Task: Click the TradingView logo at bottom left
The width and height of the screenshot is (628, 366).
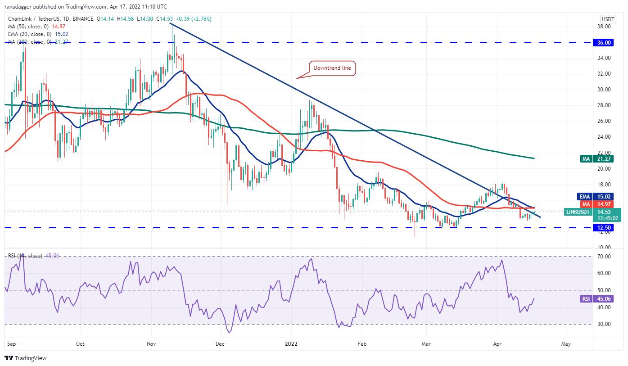Action: pos(26,358)
